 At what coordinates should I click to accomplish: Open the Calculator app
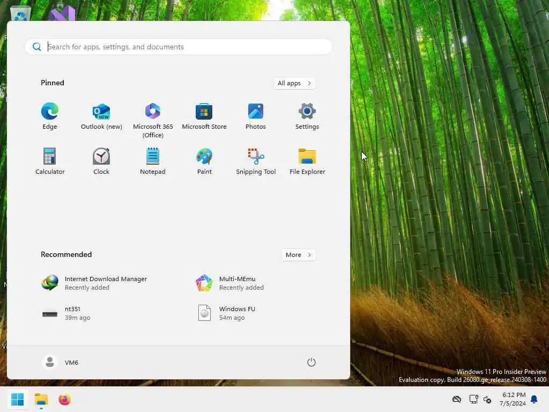coord(50,161)
